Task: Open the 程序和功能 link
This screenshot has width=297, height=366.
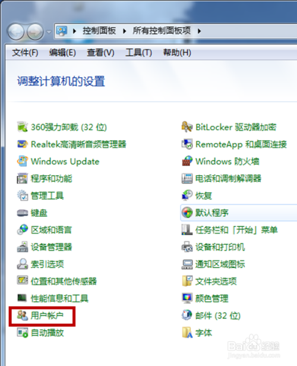Action: (52, 179)
